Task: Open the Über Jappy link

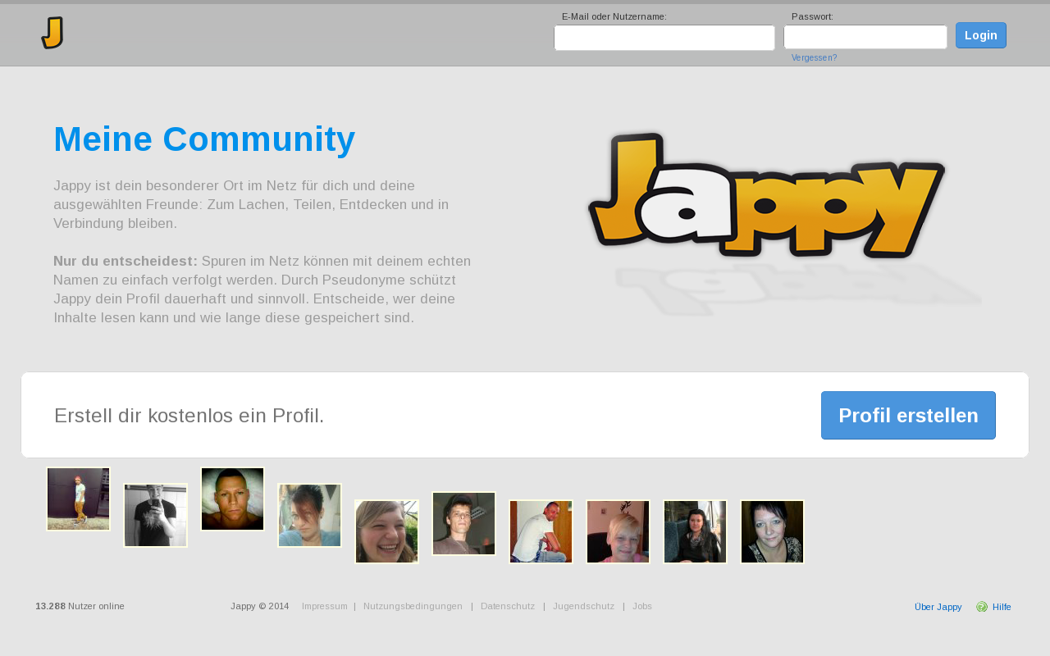Action: click(x=938, y=607)
